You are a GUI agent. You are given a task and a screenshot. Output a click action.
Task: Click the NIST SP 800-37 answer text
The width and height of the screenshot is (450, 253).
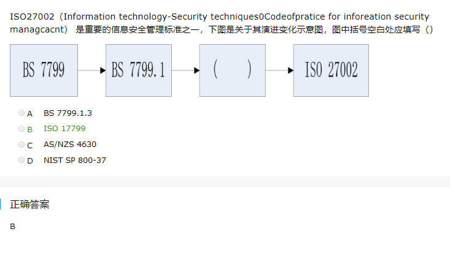pos(75,160)
